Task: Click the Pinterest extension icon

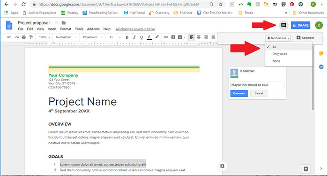Action: tap(292, 4)
